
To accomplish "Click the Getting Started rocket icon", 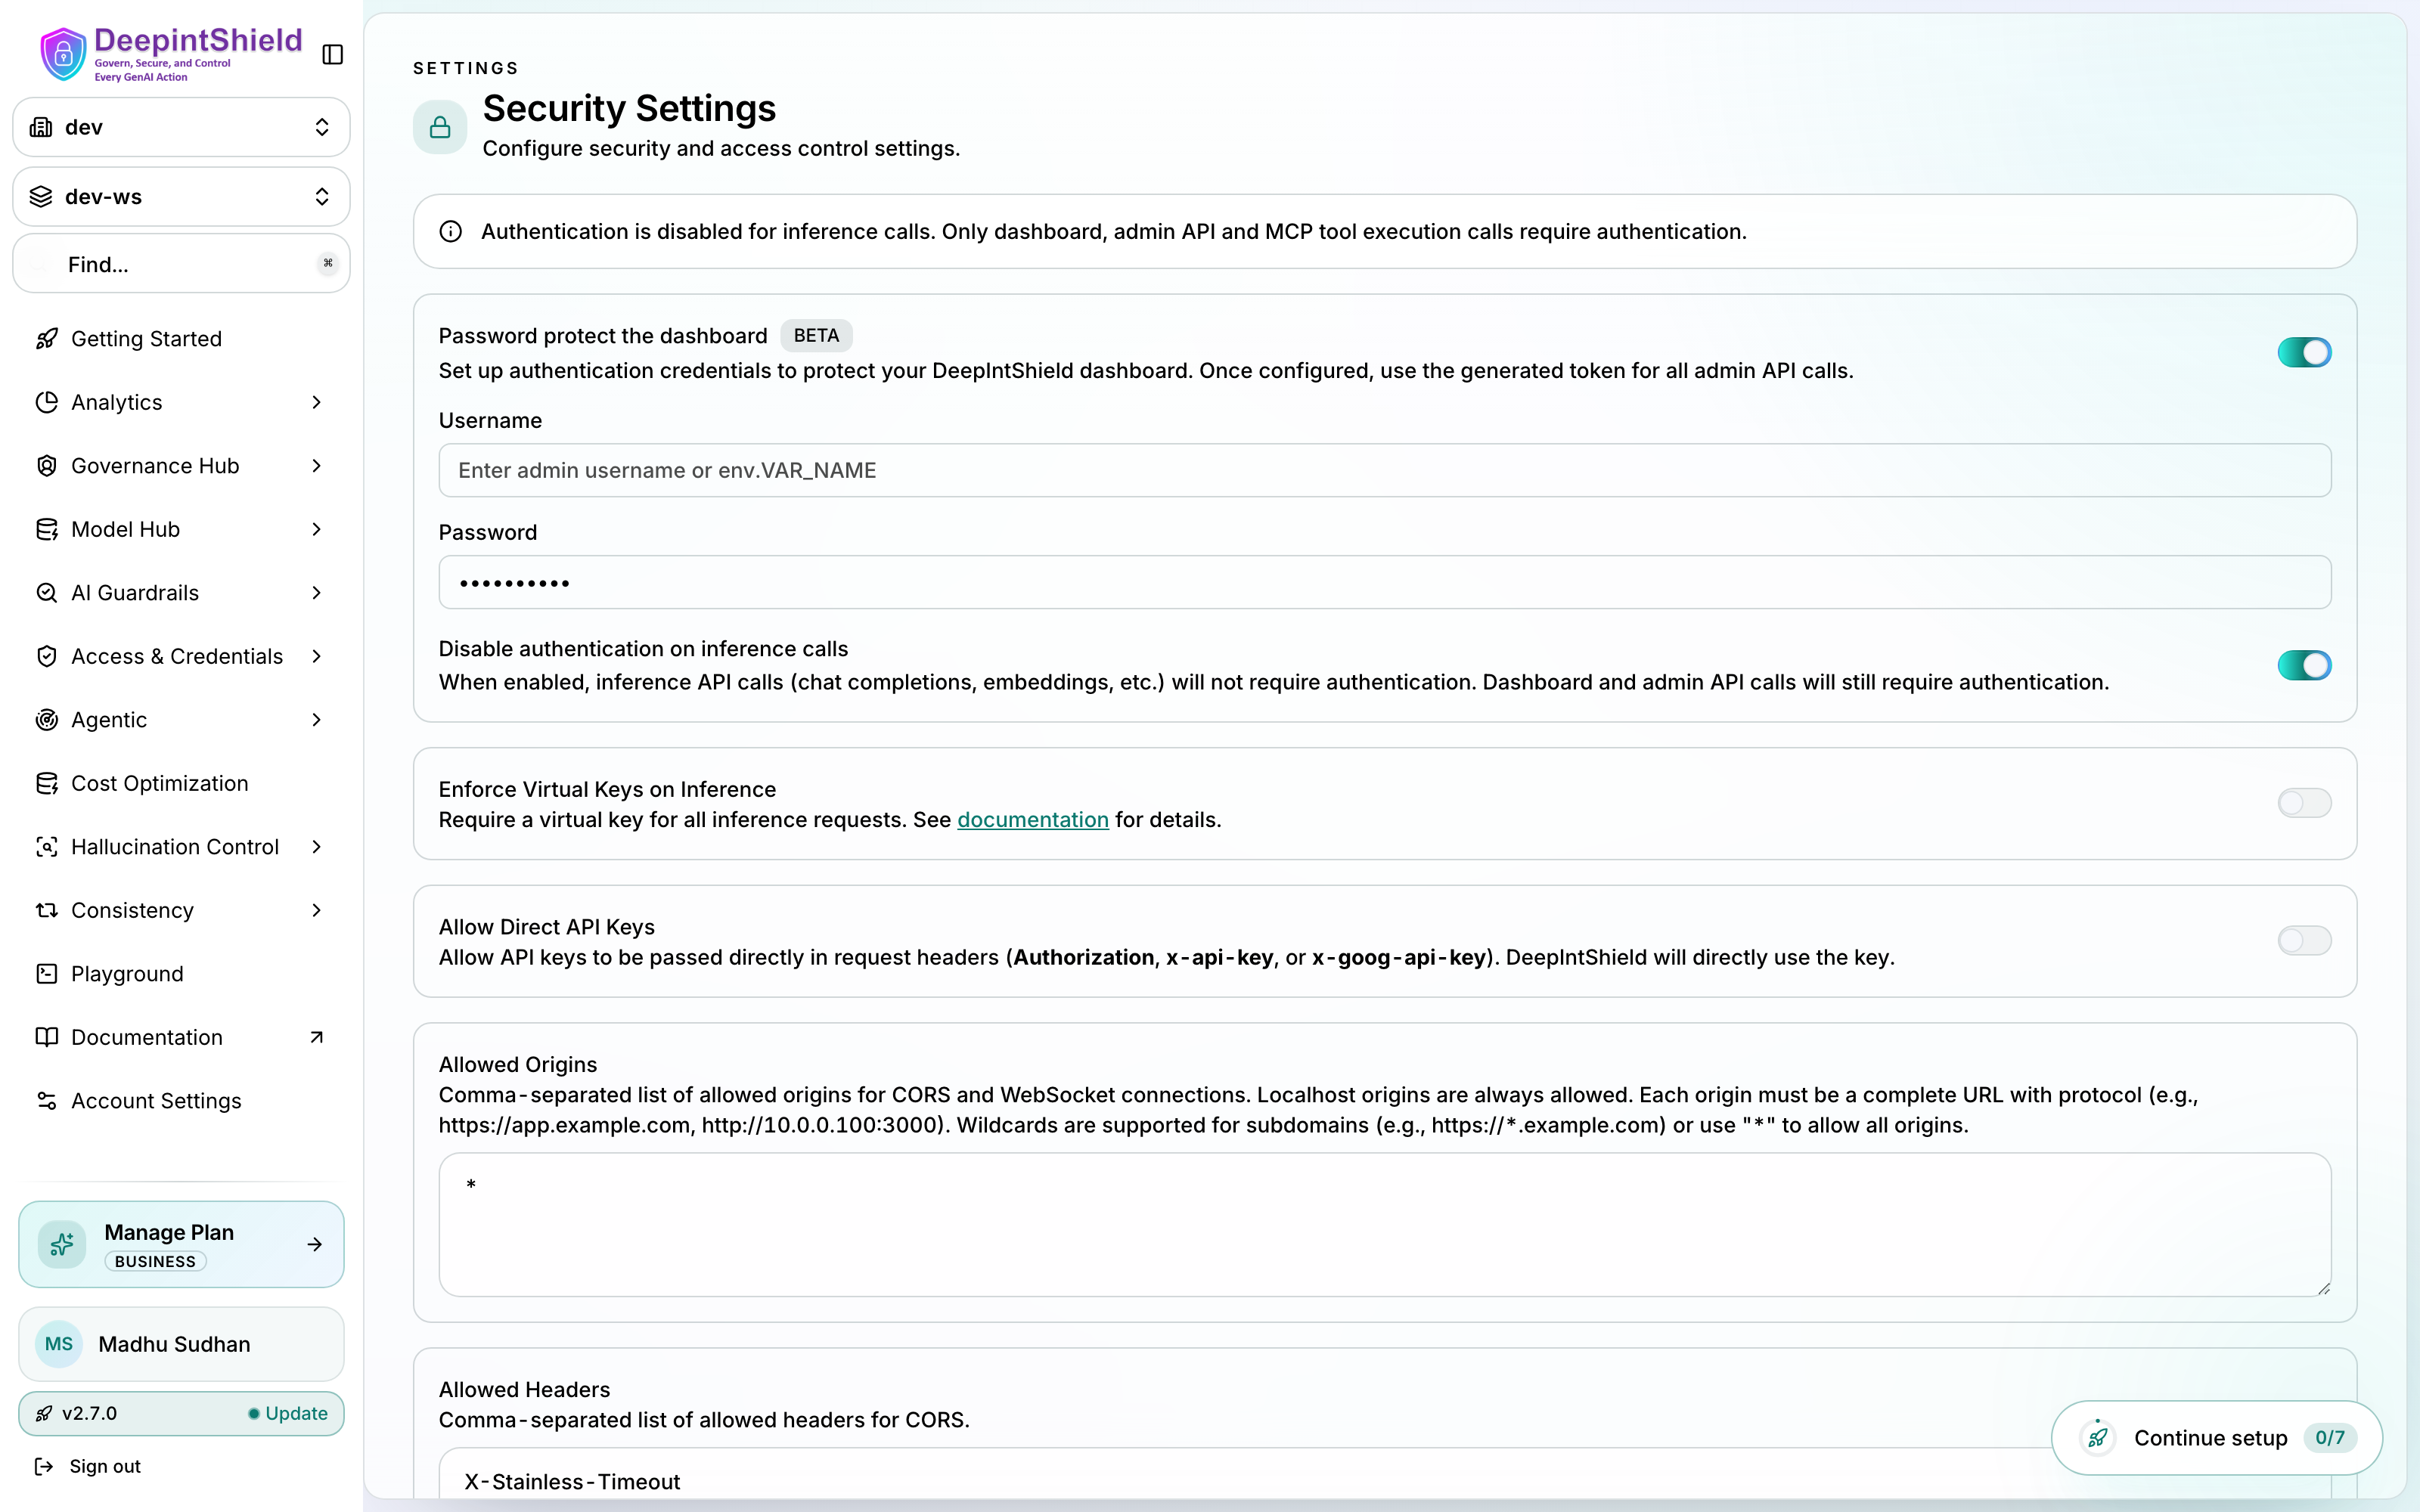I will [46, 339].
